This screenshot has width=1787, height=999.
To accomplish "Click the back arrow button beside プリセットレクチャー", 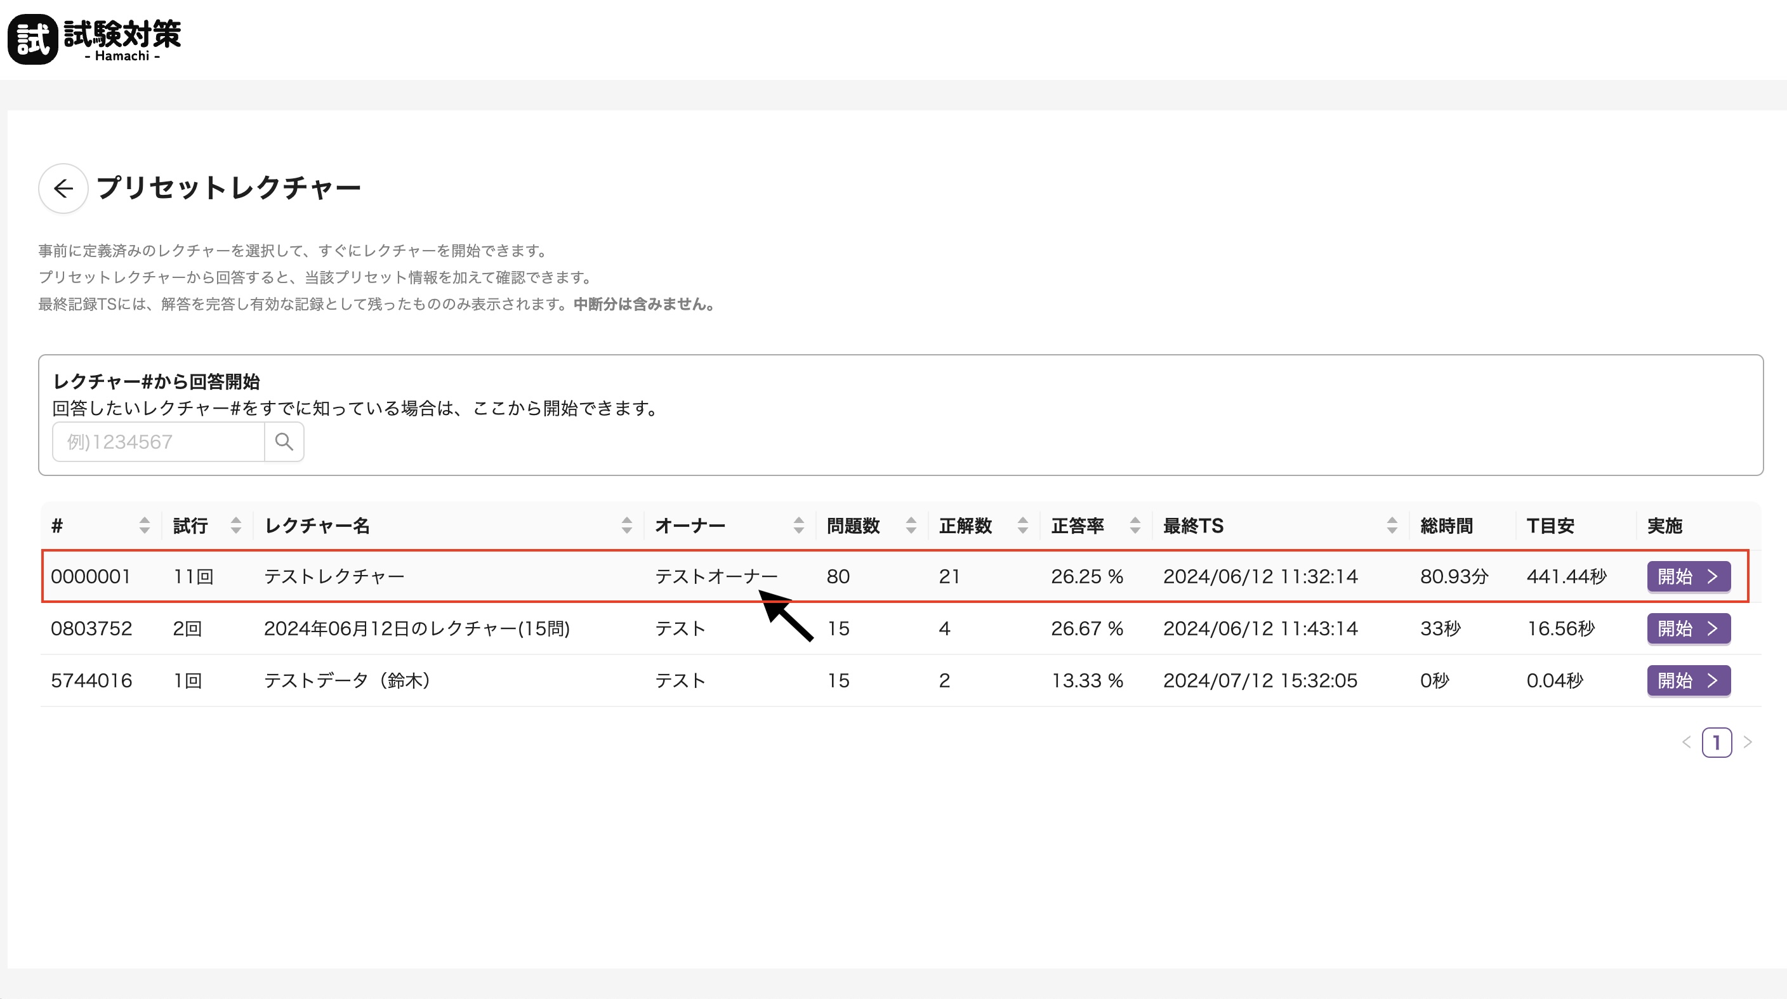I will coord(63,188).
